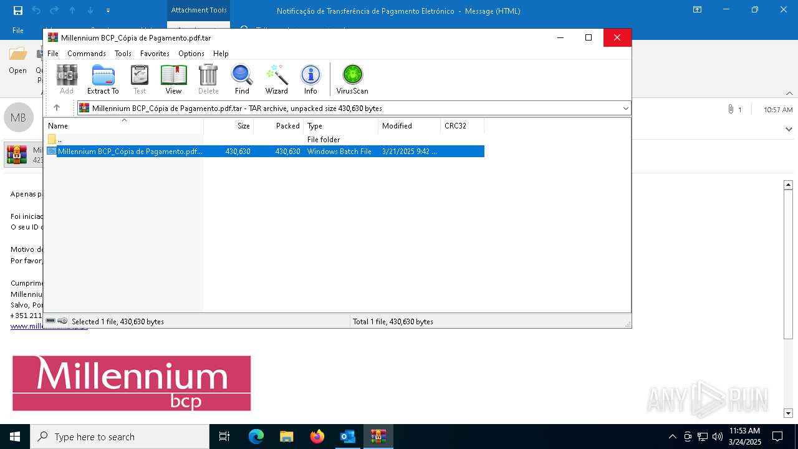Switch to Outlook in taskbar
This screenshot has height=449, width=798.
348,437
